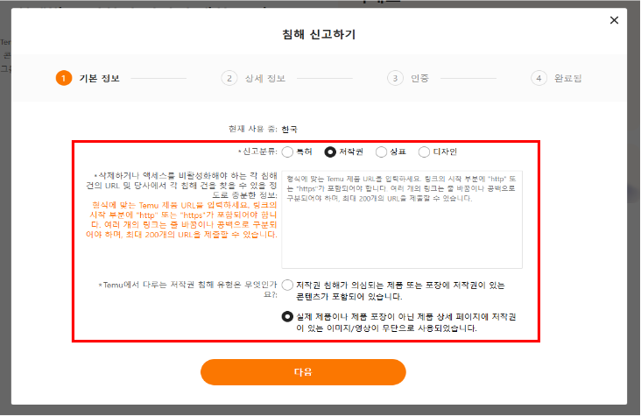The width and height of the screenshot is (641, 416).
Task: Select the product or packaging infringement option
Action: click(x=288, y=285)
